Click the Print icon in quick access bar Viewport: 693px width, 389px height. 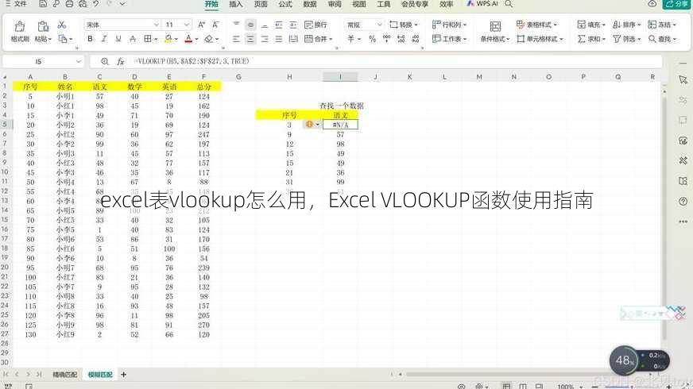point(69,4)
